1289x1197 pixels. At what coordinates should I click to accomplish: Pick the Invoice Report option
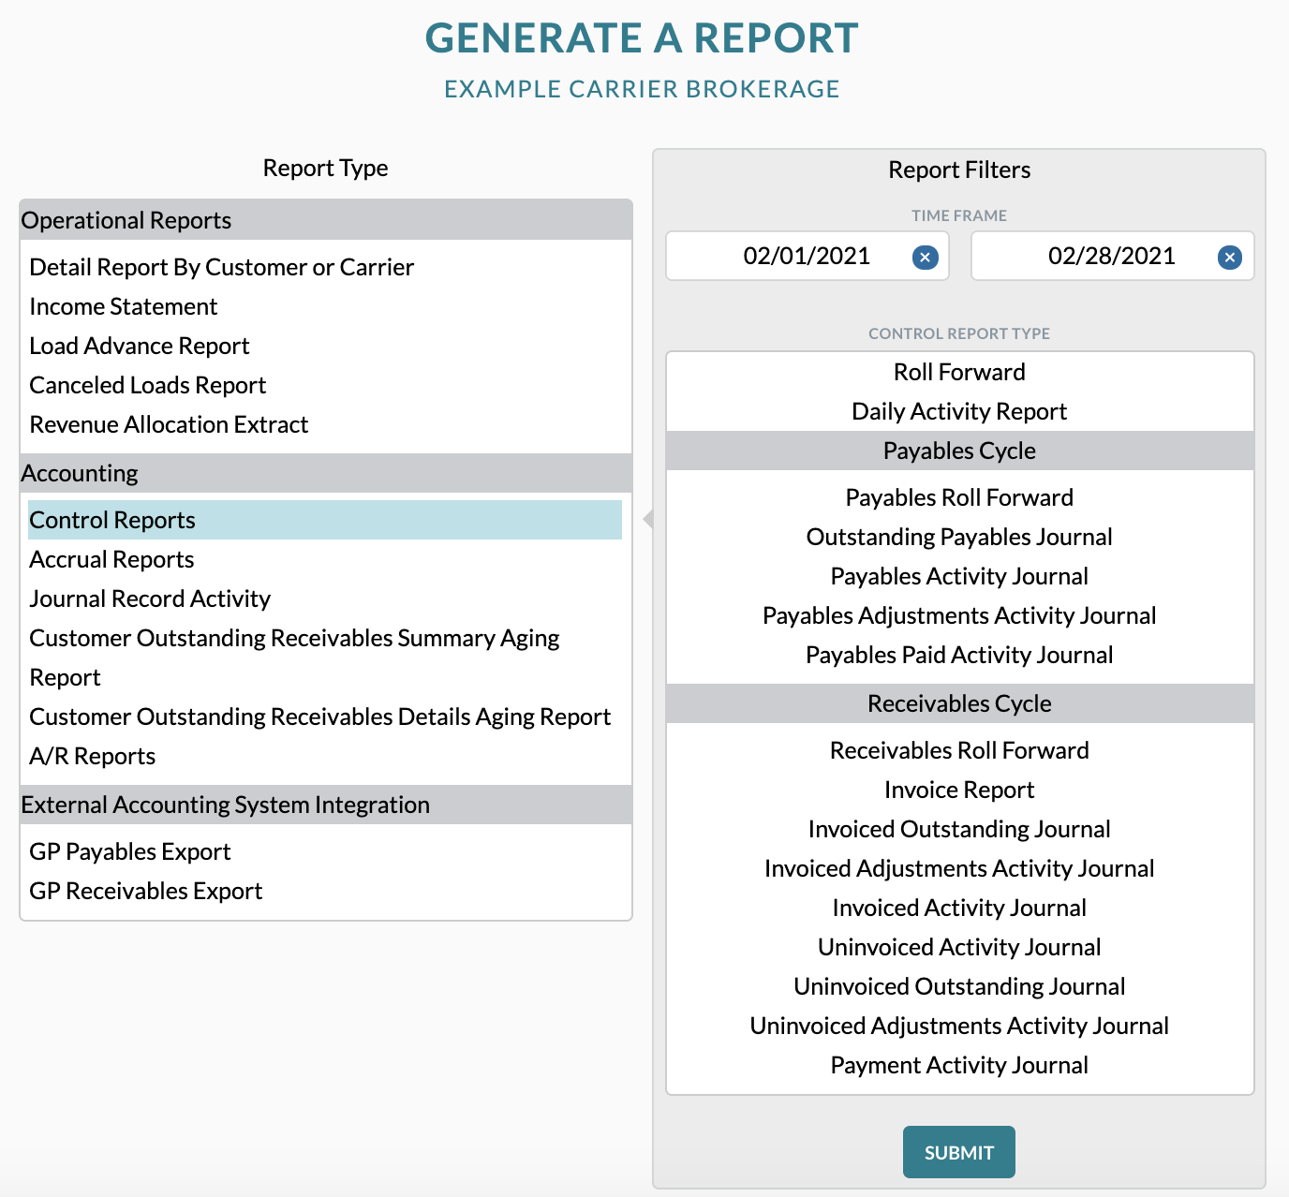pos(958,789)
